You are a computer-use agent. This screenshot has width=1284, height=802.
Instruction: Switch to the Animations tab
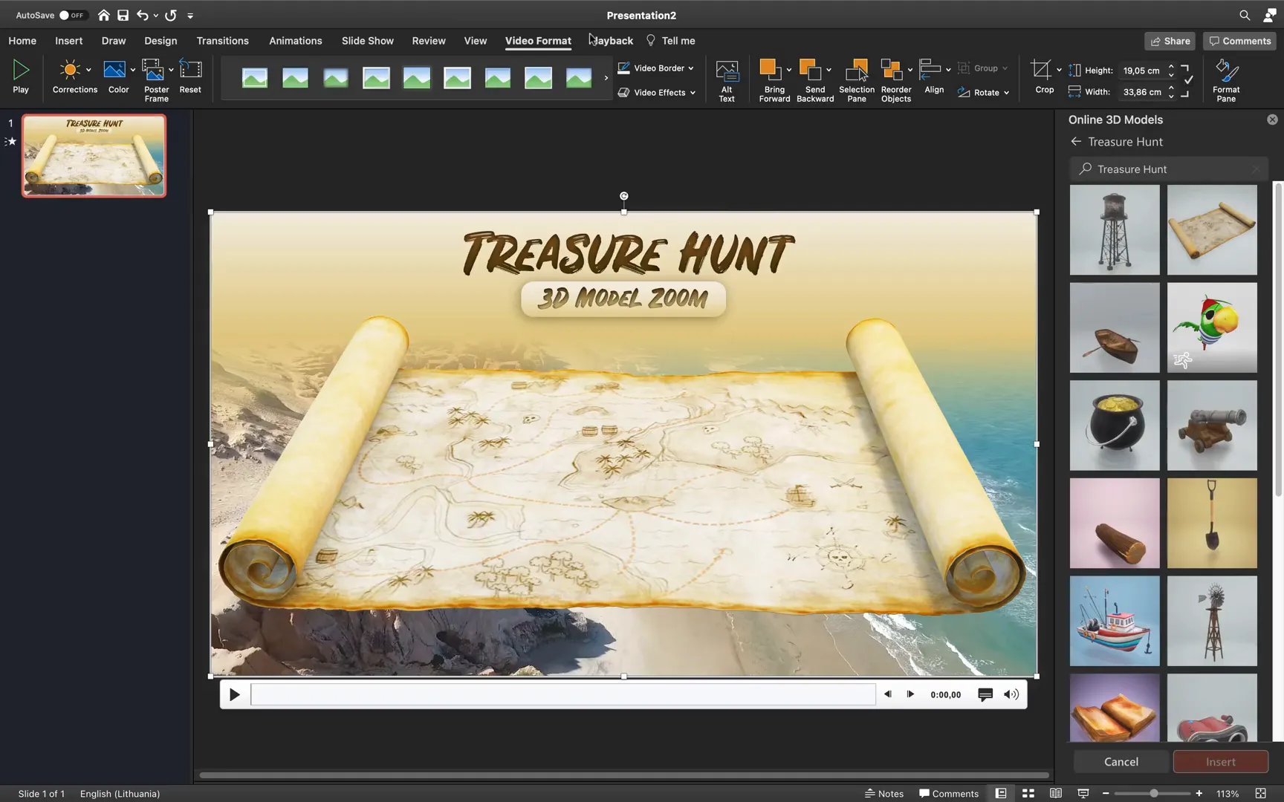295,41
